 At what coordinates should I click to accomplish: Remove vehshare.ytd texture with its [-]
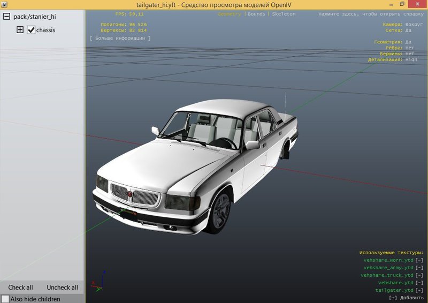coord(419,283)
